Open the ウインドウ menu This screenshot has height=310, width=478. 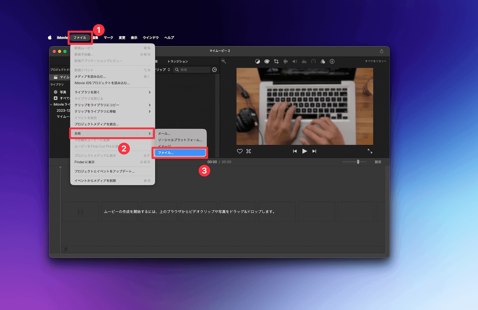[x=151, y=37]
